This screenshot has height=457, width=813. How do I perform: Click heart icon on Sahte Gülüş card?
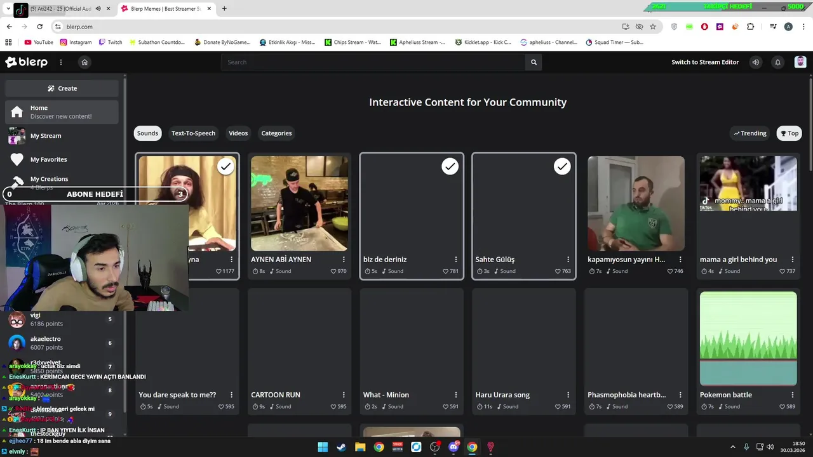(x=558, y=271)
